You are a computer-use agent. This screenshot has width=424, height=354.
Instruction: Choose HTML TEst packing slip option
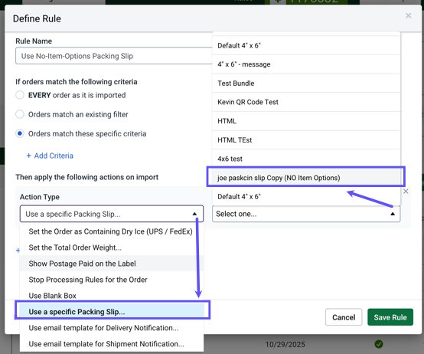(x=306, y=140)
